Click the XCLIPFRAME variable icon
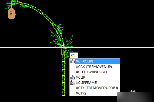154x102 pixels. click(x=72, y=83)
